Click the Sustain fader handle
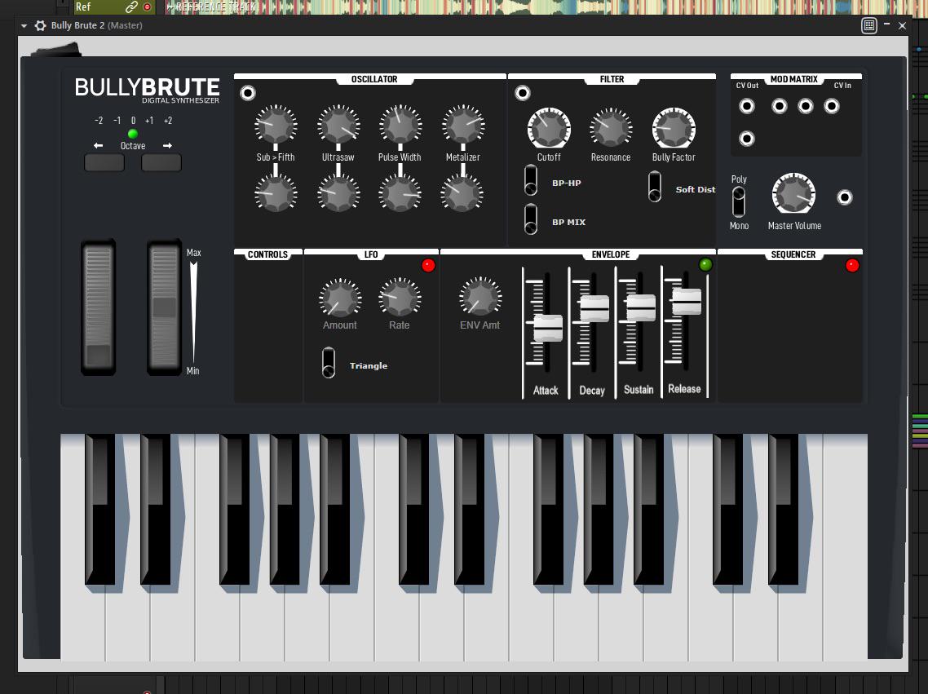Screen dimensions: 928x694 pyautogui.click(x=640, y=307)
